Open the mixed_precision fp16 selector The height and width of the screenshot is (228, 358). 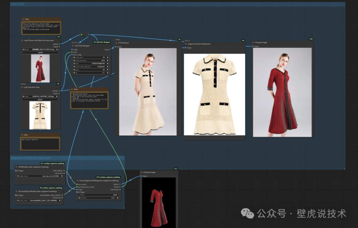point(90,61)
